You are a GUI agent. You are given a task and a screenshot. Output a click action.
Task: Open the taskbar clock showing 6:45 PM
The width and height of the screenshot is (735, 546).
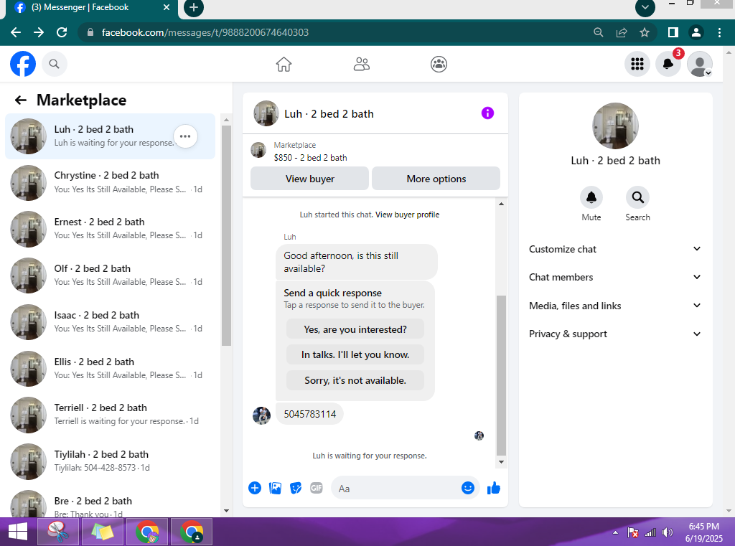[704, 532]
